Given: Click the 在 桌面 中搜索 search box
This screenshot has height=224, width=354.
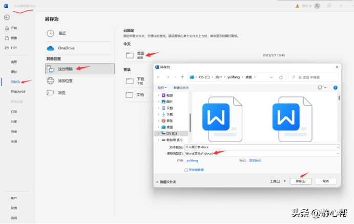Looking at the screenshot, I should click(314, 77).
